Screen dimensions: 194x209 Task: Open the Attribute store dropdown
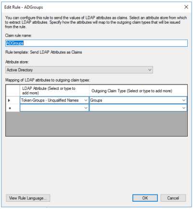tap(79, 70)
